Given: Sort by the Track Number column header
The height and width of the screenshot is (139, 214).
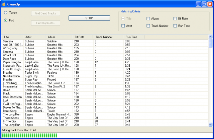Looking at the screenshot, I should [108, 37].
